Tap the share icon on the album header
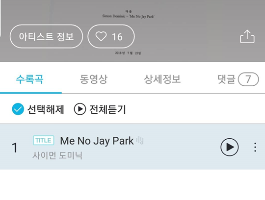The width and height of the screenshot is (265, 200). (x=247, y=36)
